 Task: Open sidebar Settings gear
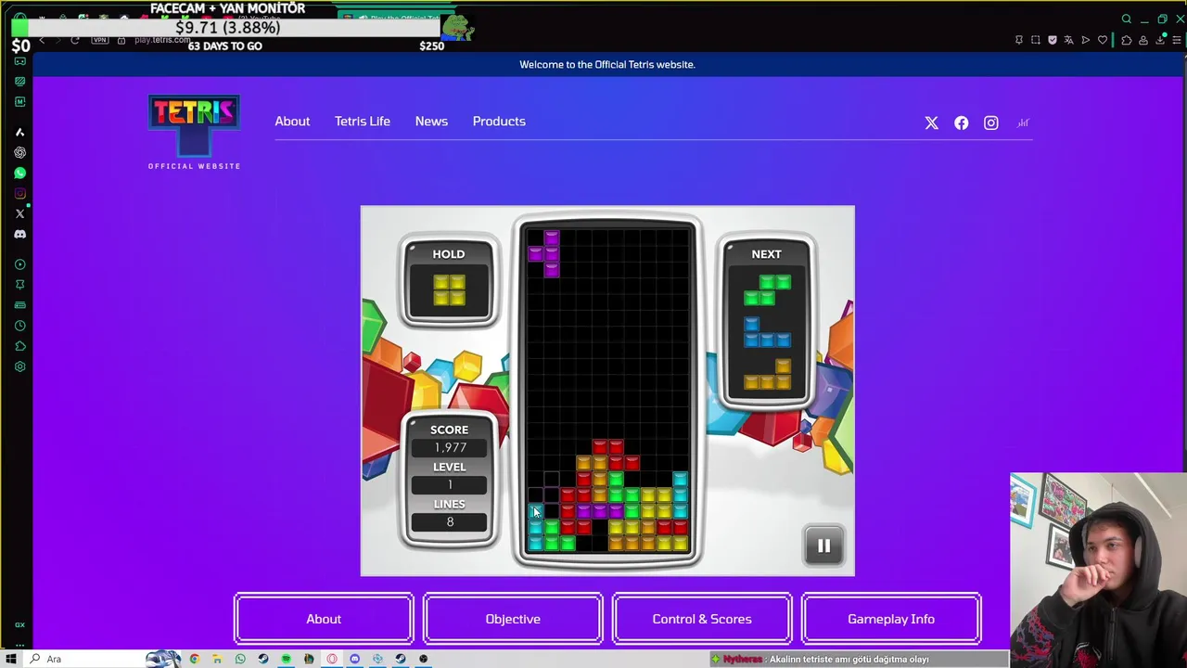(x=19, y=366)
